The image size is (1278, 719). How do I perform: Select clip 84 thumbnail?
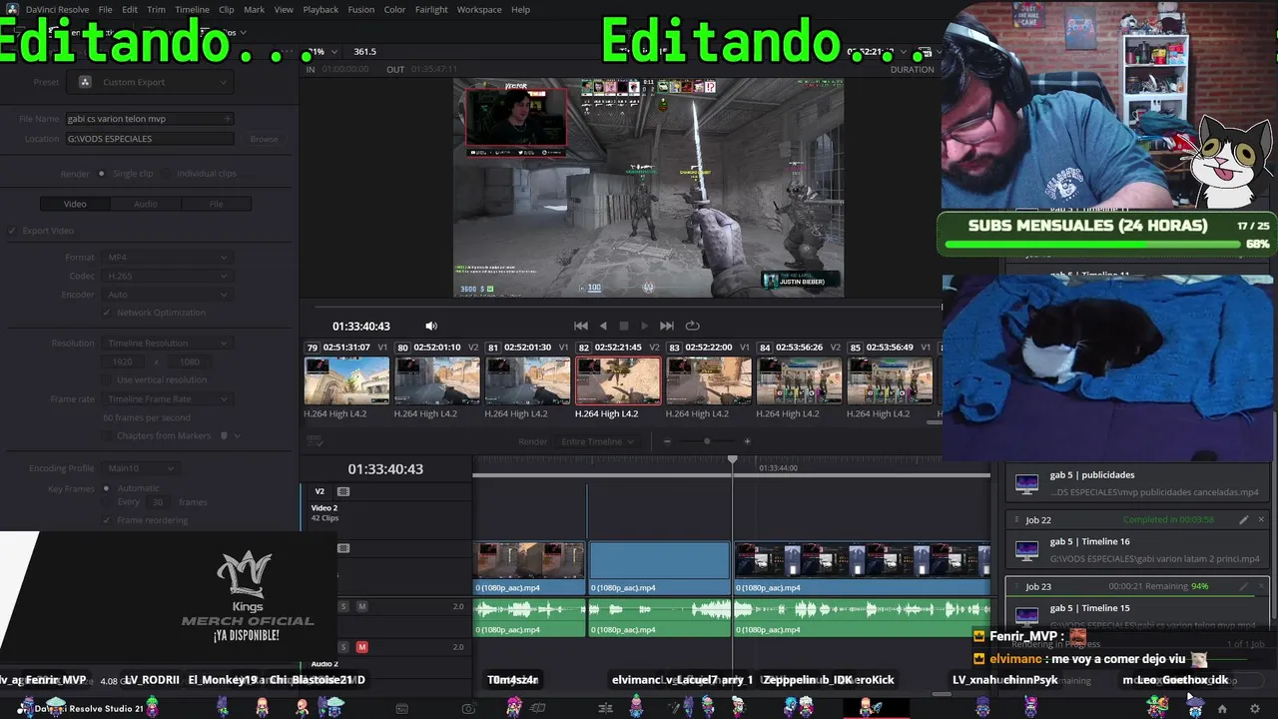[x=799, y=380]
